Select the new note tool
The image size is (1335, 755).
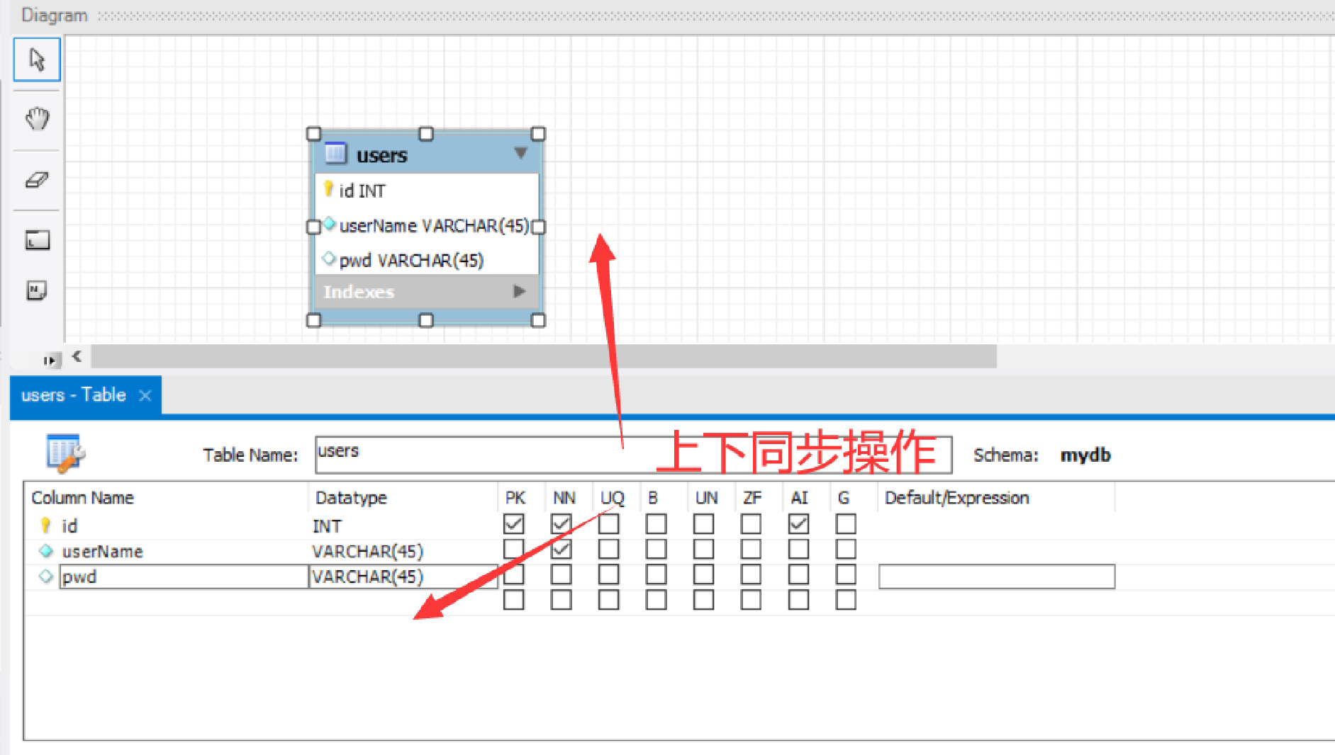click(x=35, y=290)
